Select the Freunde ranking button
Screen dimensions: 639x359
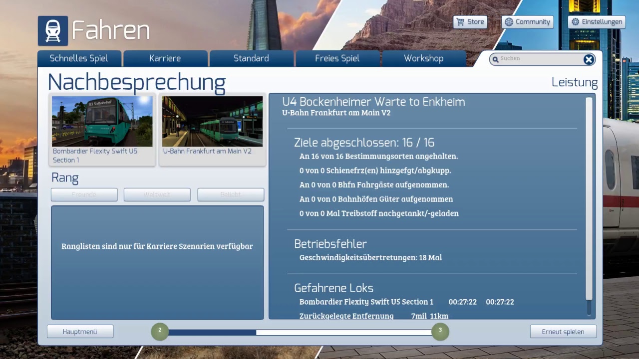coord(84,194)
